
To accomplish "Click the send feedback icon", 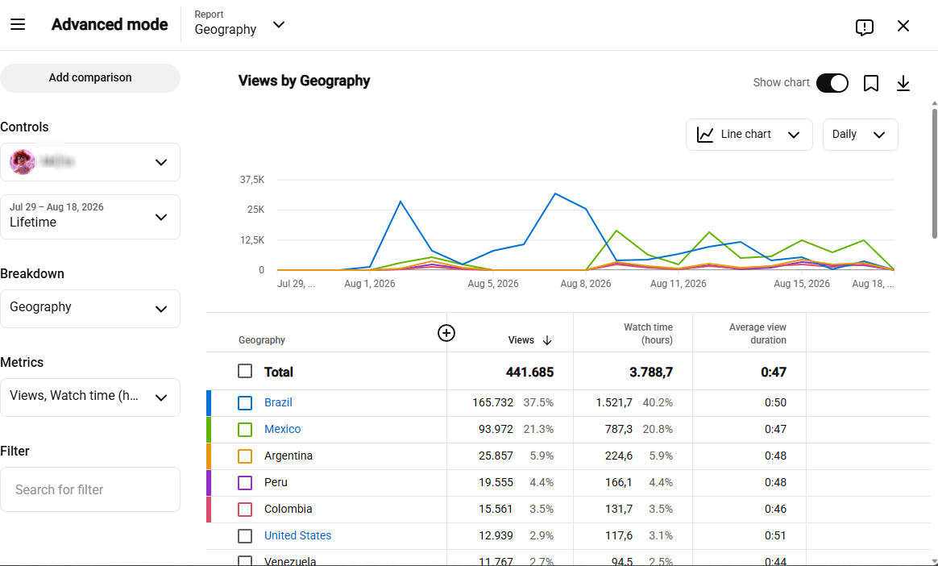I will tap(865, 27).
